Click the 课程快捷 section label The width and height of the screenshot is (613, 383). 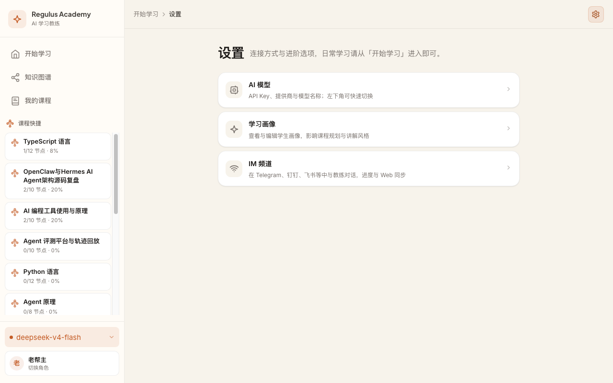(x=30, y=124)
